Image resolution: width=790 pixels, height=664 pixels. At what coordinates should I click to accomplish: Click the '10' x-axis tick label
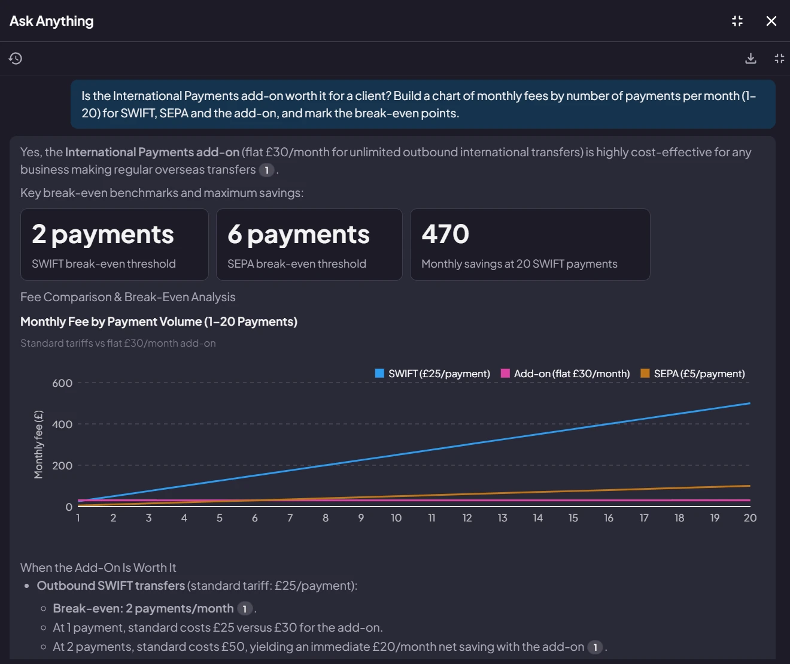(x=396, y=518)
